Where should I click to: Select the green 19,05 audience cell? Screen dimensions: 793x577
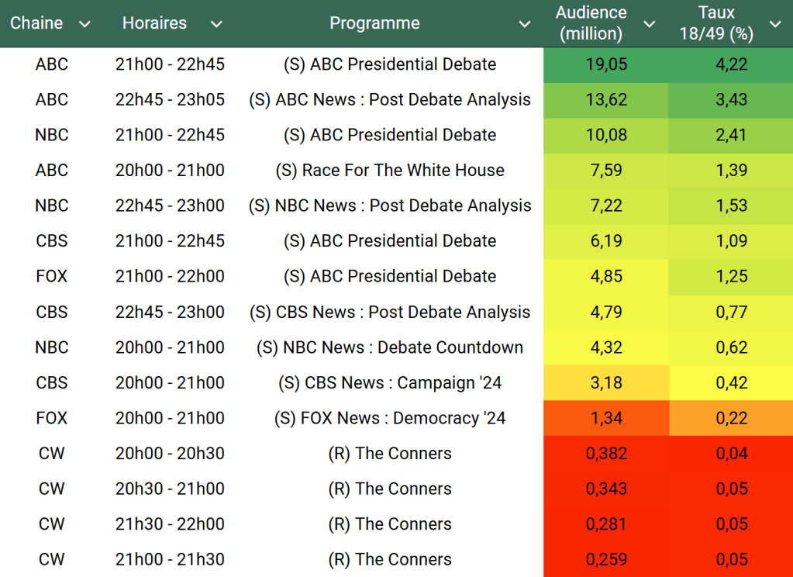tap(606, 64)
